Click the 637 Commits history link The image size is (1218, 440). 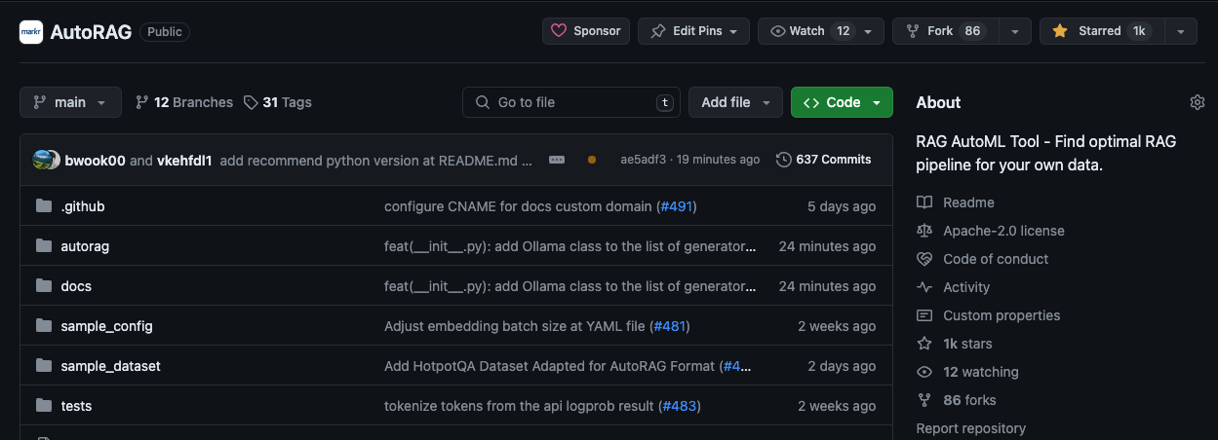pyautogui.click(x=823, y=160)
